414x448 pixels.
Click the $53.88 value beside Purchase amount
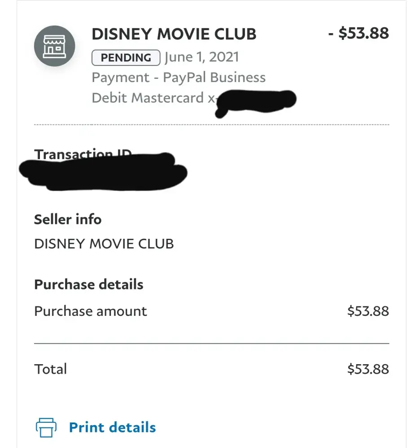pos(368,311)
